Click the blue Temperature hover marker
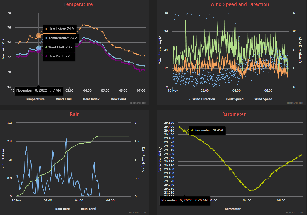Image resolution: width=307 pixels, height=215 pixels. [x=38, y=48]
